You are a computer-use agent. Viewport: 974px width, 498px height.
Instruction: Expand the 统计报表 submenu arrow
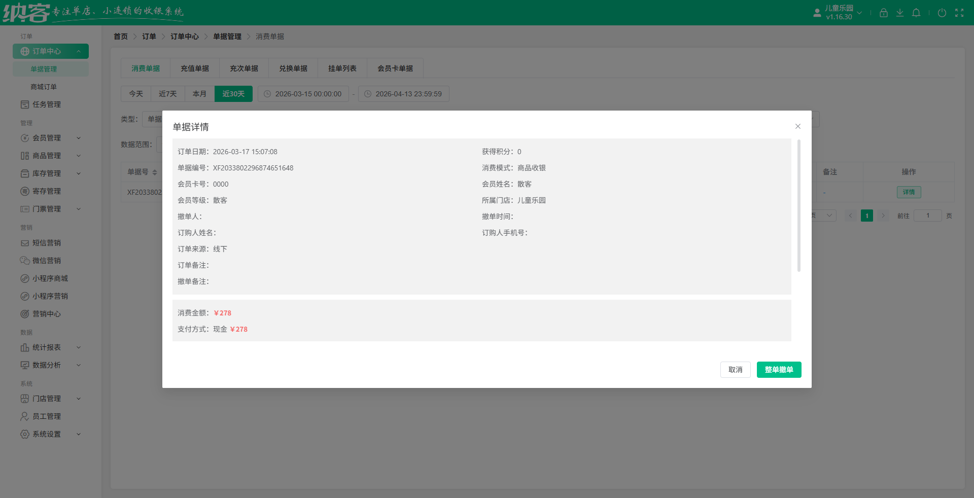79,347
